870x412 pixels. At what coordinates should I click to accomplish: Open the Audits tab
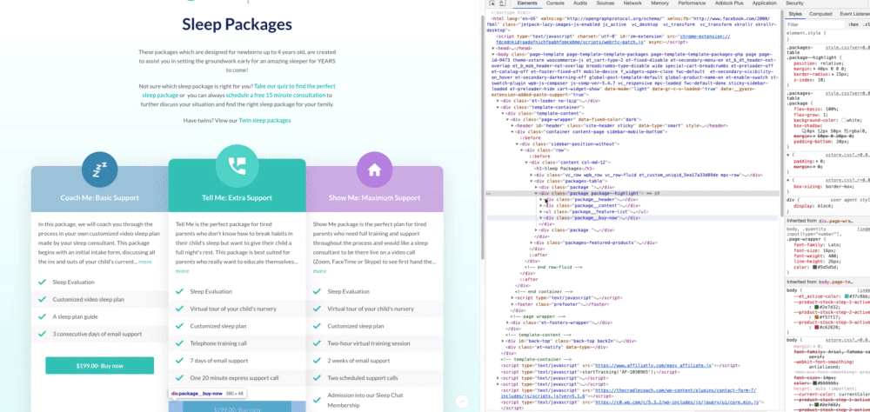(x=580, y=3)
